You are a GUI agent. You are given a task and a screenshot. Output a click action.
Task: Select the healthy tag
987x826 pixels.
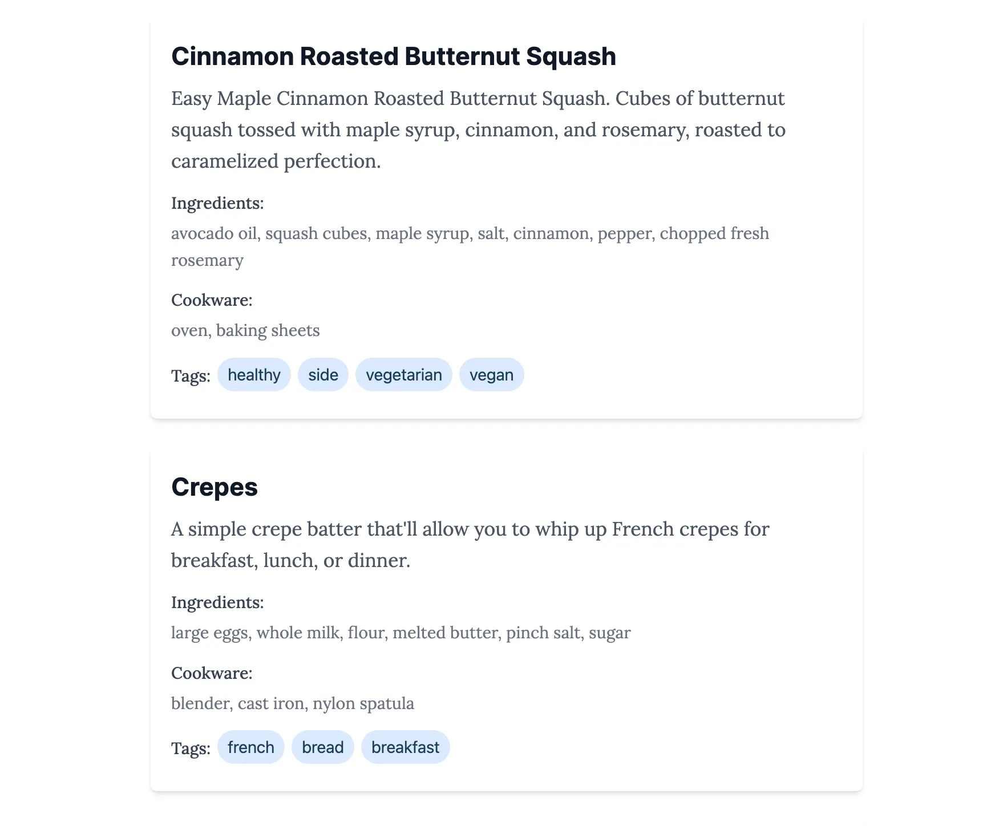[254, 375]
